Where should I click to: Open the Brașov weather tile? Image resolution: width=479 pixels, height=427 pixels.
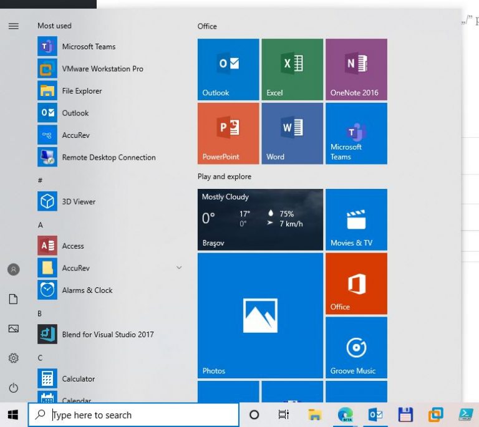tap(260, 219)
